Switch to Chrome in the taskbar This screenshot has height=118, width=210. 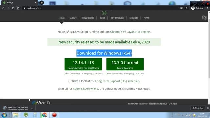pos(45,115)
